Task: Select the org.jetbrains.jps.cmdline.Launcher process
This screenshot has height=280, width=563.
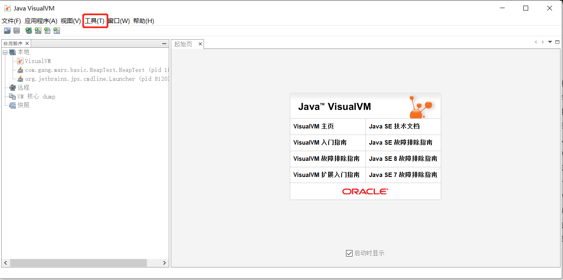Action: point(97,79)
